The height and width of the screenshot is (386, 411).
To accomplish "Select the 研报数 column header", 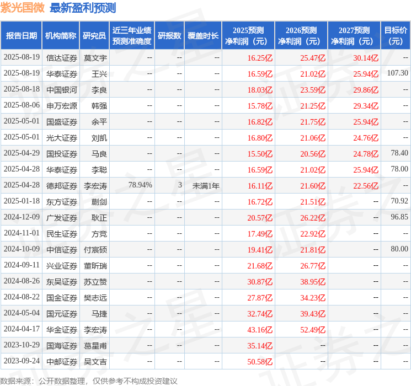I will pyautogui.click(x=169, y=36).
